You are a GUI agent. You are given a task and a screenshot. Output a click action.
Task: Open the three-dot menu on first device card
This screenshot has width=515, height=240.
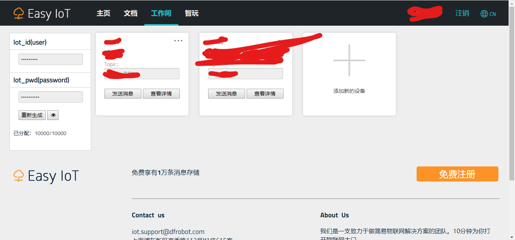coord(178,41)
